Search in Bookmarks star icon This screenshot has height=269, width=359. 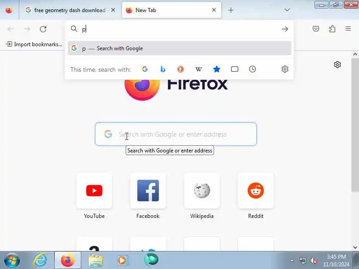(x=217, y=69)
